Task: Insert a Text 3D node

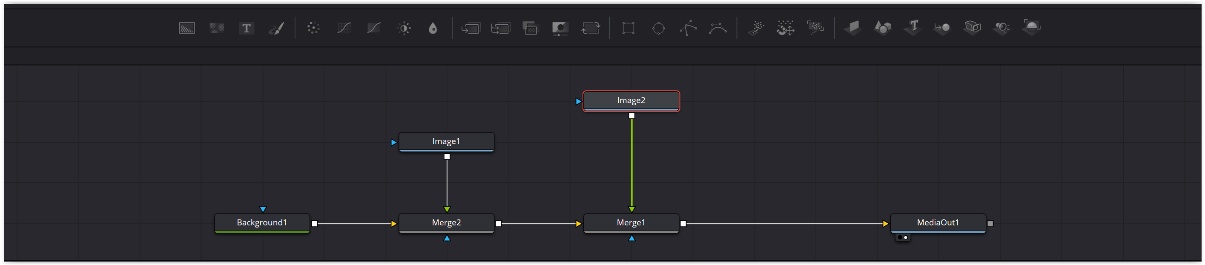Action: (x=912, y=27)
